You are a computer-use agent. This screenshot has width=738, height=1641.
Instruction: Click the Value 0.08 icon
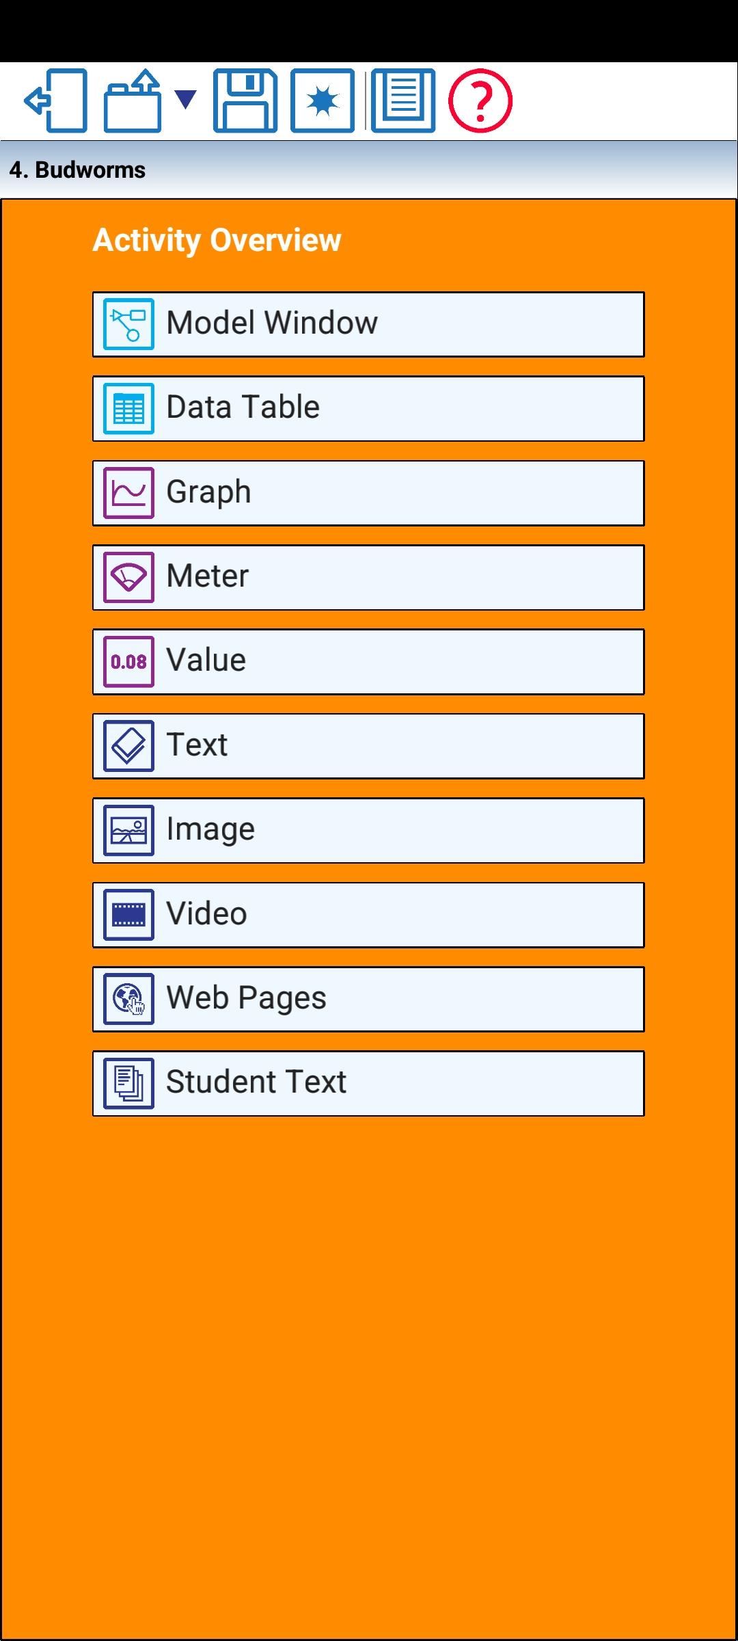pos(128,661)
